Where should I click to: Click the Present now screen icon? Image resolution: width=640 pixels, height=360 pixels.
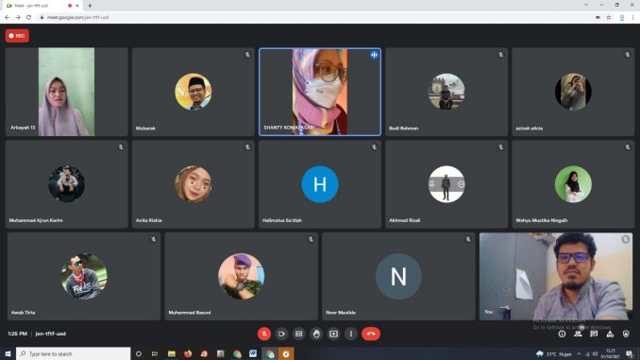333,334
